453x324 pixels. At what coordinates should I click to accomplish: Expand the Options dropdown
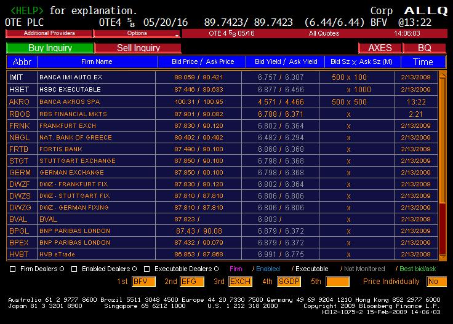[x=137, y=33]
